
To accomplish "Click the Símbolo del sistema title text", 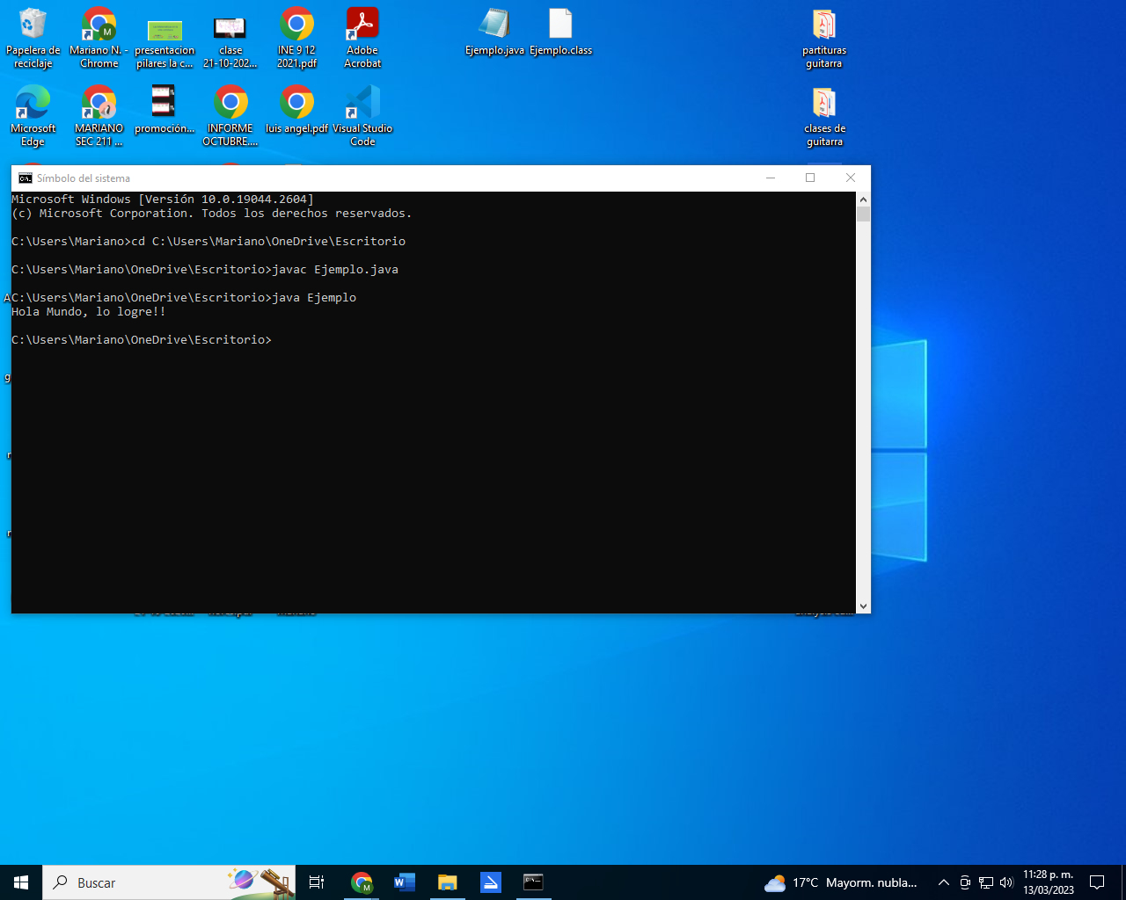I will pos(84,178).
